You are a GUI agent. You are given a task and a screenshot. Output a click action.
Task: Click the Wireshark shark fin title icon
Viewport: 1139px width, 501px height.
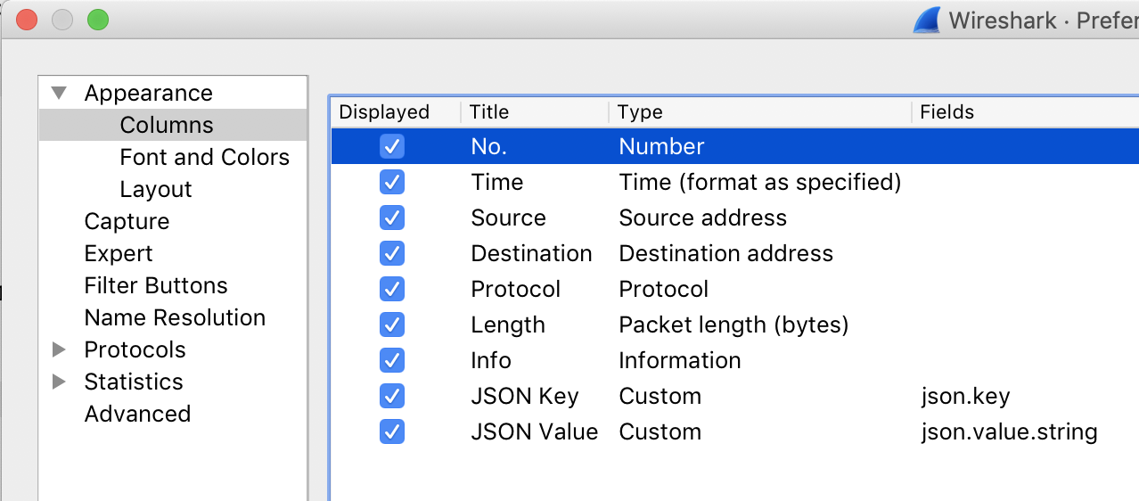(x=927, y=20)
